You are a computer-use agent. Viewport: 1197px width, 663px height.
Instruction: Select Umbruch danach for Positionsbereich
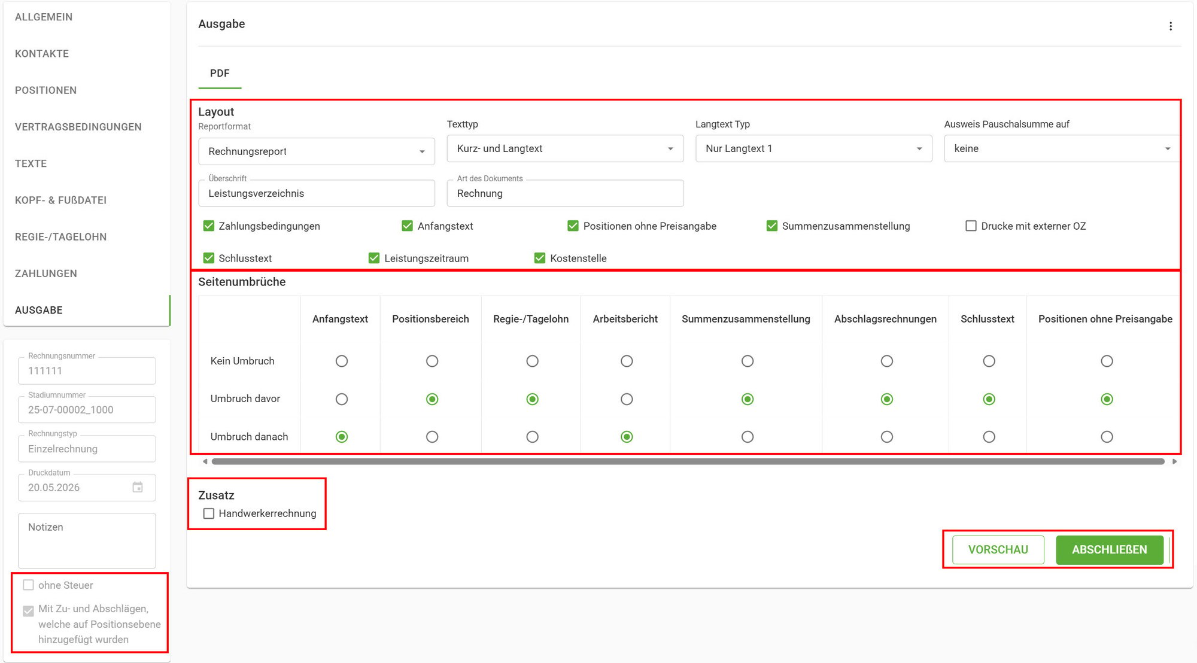[x=432, y=437]
